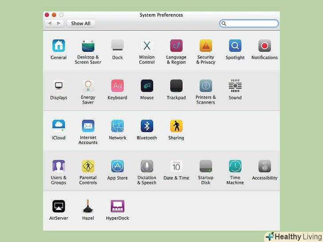The height and width of the screenshot is (242, 323).
Task: Close the System Preferences window
Action: (47, 15)
